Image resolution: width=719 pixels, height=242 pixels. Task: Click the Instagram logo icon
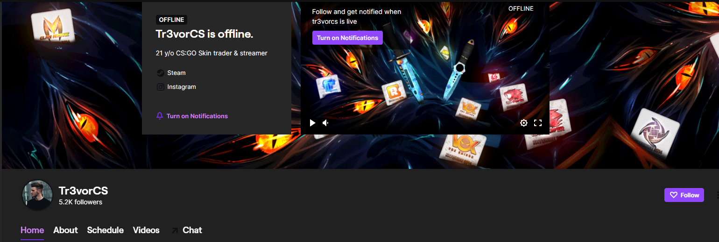pyautogui.click(x=160, y=87)
